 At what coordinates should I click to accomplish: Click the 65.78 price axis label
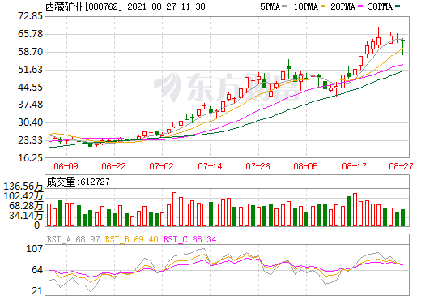[x=30, y=34]
